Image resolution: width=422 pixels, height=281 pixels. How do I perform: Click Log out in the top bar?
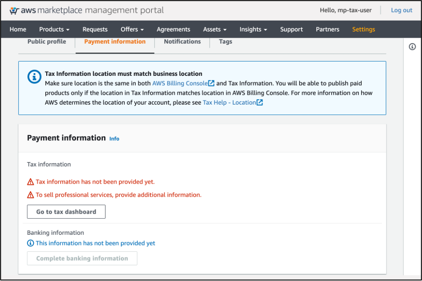point(401,10)
